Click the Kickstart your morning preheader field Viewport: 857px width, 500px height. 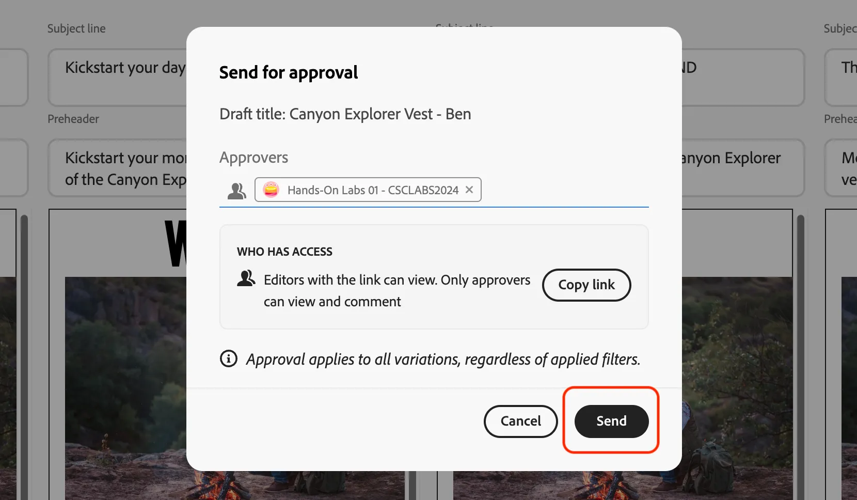point(118,168)
